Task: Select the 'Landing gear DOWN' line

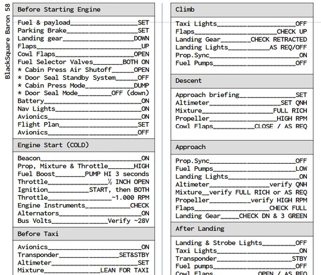Action: pos(83,39)
